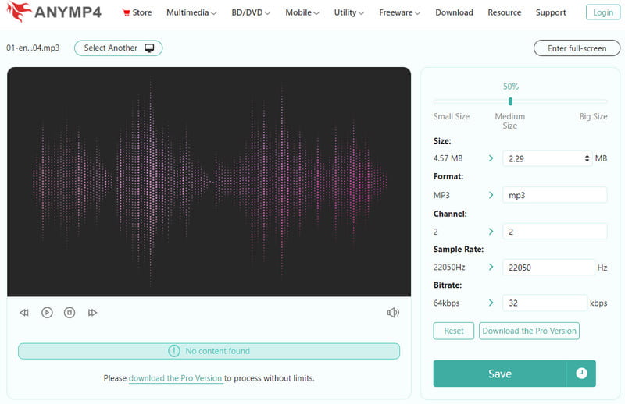The width and height of the screenshot is (625, 404).
Task: Stop audio playback with stop icon
Action: pos(70,313)
